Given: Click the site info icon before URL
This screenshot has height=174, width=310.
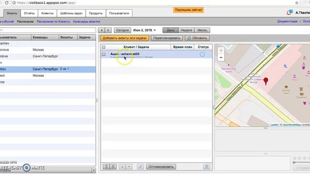Looking at the screenshot, I should pos(14,3).
